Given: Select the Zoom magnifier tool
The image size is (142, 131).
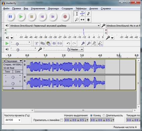Looking at the screenshot, I should pyautogui.click(x=77, y=19).
